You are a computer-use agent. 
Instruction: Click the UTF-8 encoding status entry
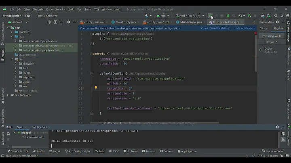261,156
